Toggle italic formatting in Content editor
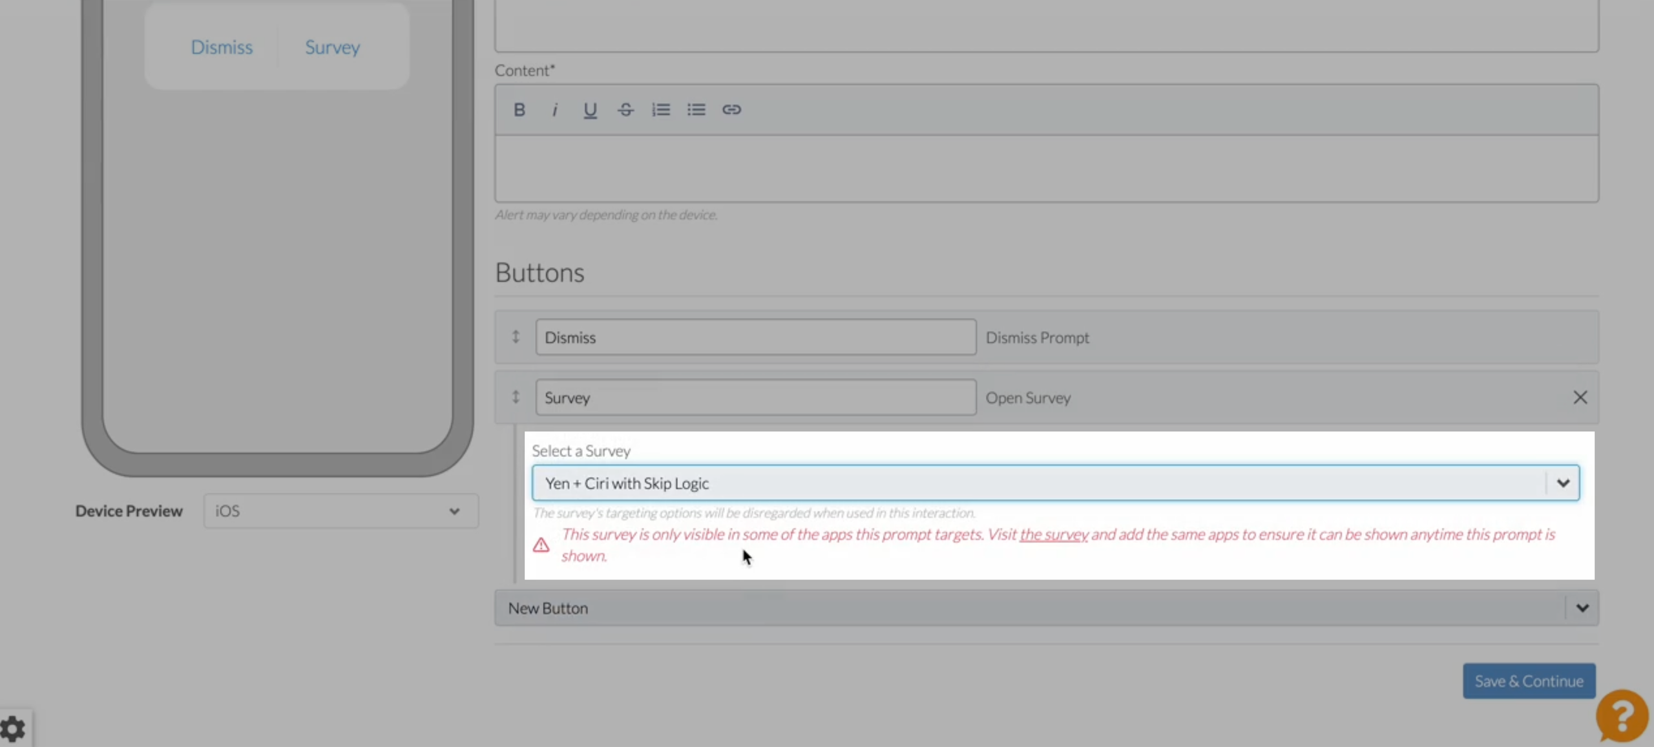Screen dimensions: 1654x747 [554, 110]
